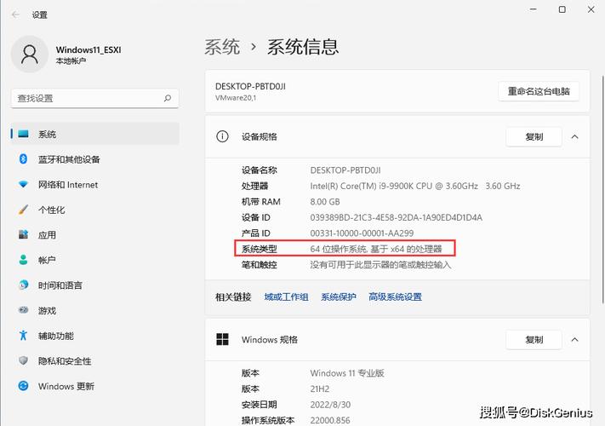This screenshot has width=605, height=426.
Task: Click the Windows 11 专业版 edition value
Action: [347, 373]
